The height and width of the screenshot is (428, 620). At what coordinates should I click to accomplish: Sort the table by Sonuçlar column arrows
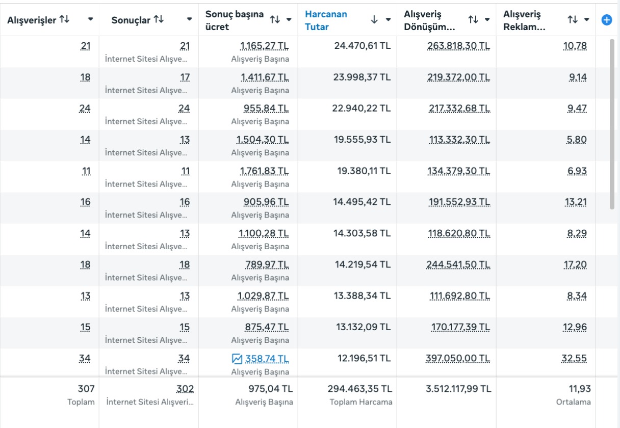159,19
